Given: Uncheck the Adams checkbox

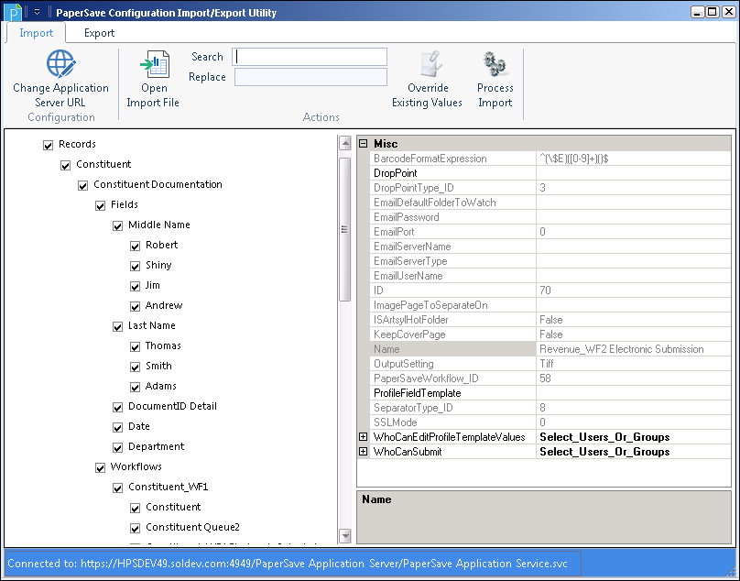Looking at the screenshot, I should pos(135,387).
